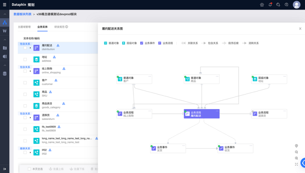
Task: Click the zoom in magnifier on graph
Action: pos(296,158)
